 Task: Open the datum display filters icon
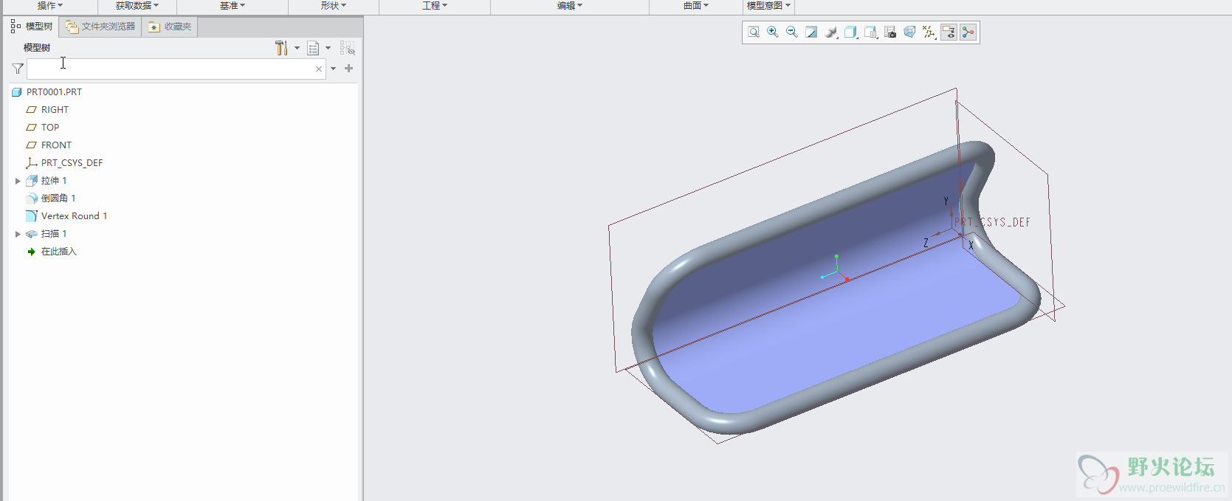929,32
